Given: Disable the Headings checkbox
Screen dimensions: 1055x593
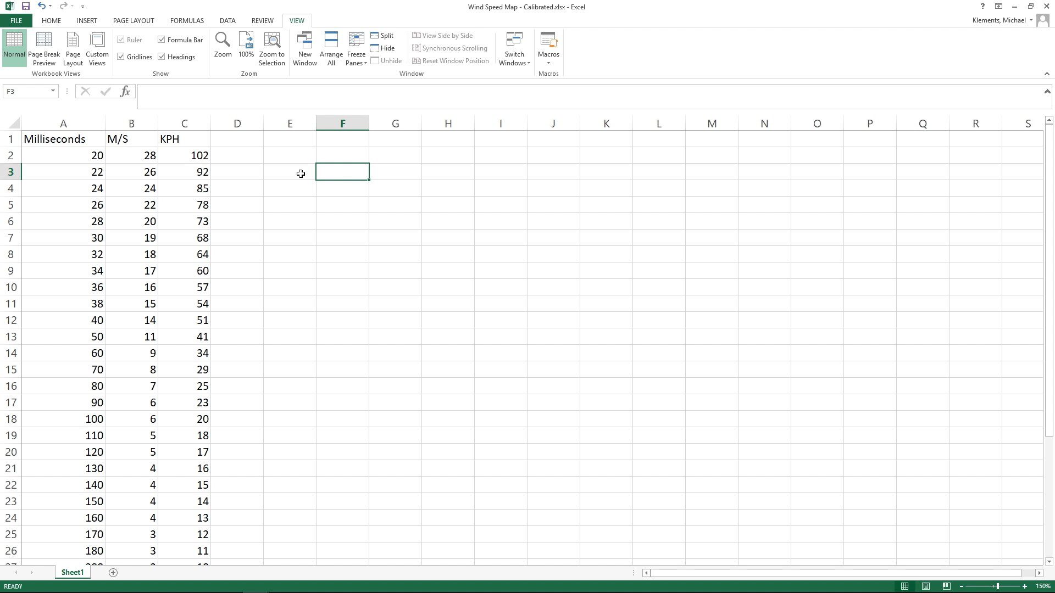Looking at the screenshot, I should click(x=162, y=57).
